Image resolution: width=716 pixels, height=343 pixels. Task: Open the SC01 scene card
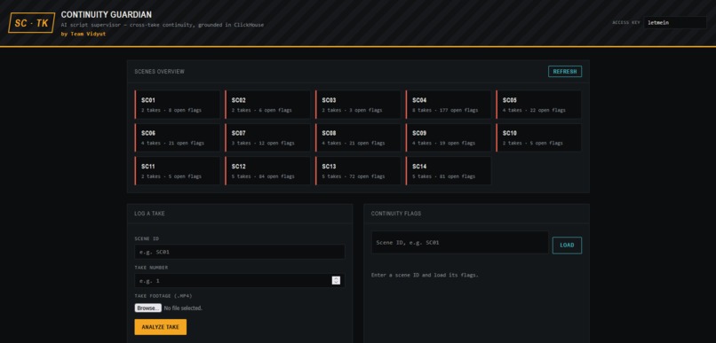pos(177,105)
